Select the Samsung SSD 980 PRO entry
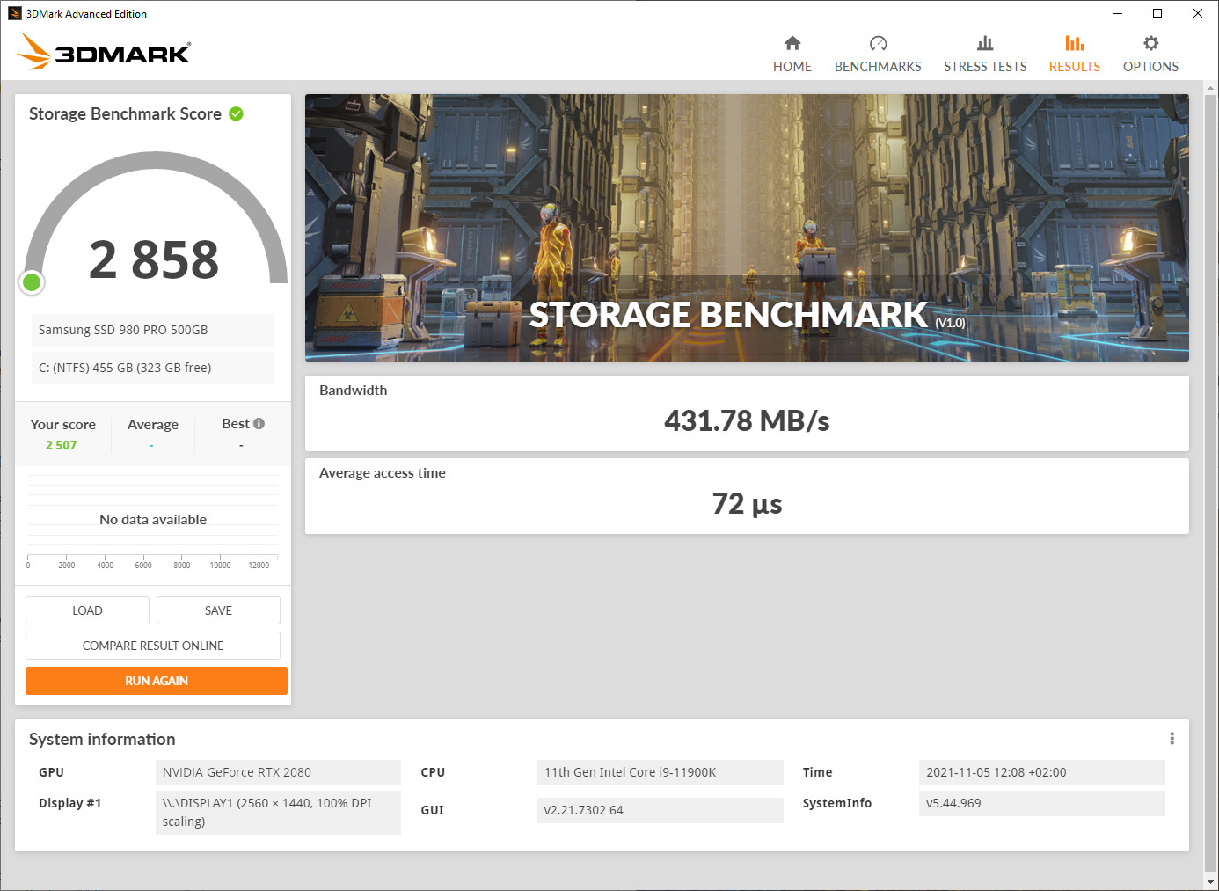This screenshot has height=891, width=1219. (x=151, y=329)
